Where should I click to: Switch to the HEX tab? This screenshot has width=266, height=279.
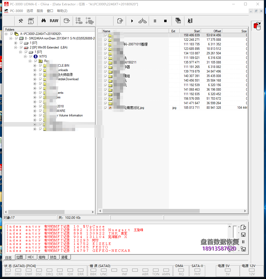point(31,257)
